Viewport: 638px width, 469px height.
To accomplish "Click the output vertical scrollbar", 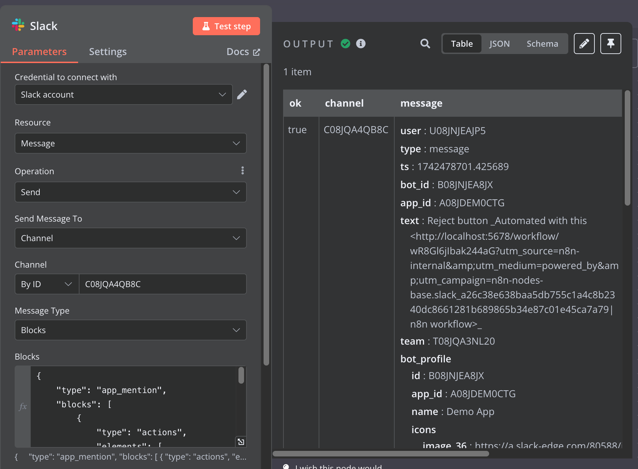I will click(628, 148).
